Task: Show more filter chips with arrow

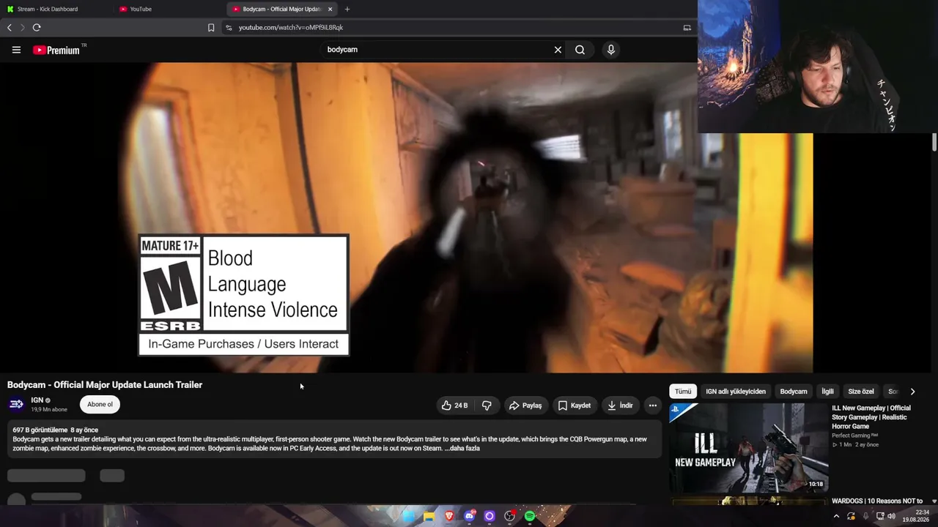Action: tap(912, 392)
